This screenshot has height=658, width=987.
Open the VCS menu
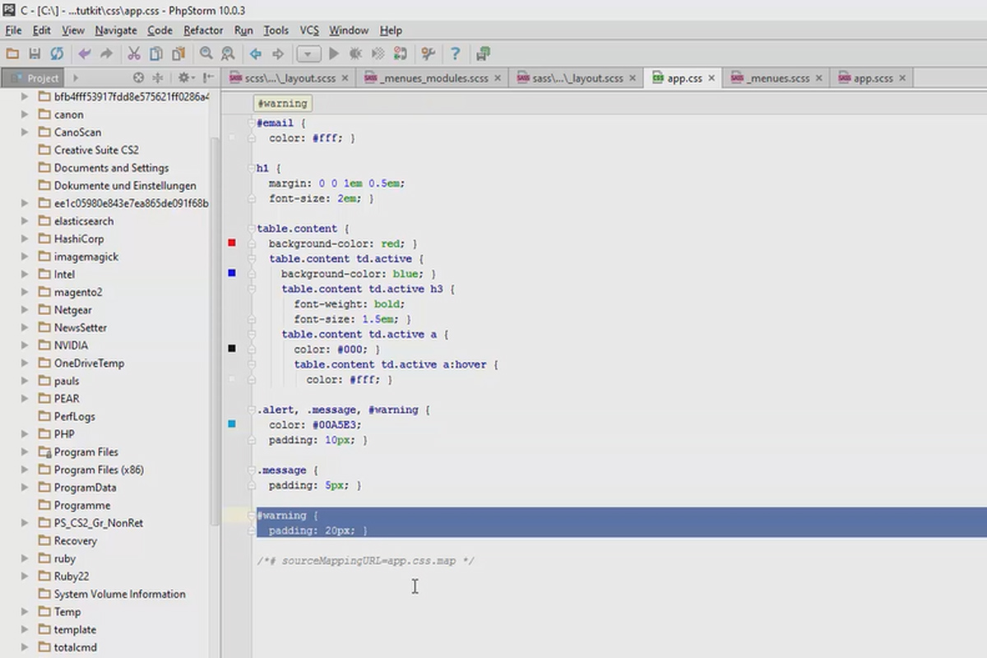click(308, 30)
